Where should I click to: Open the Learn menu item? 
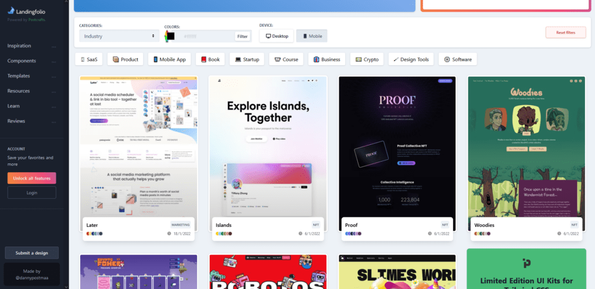13,106
